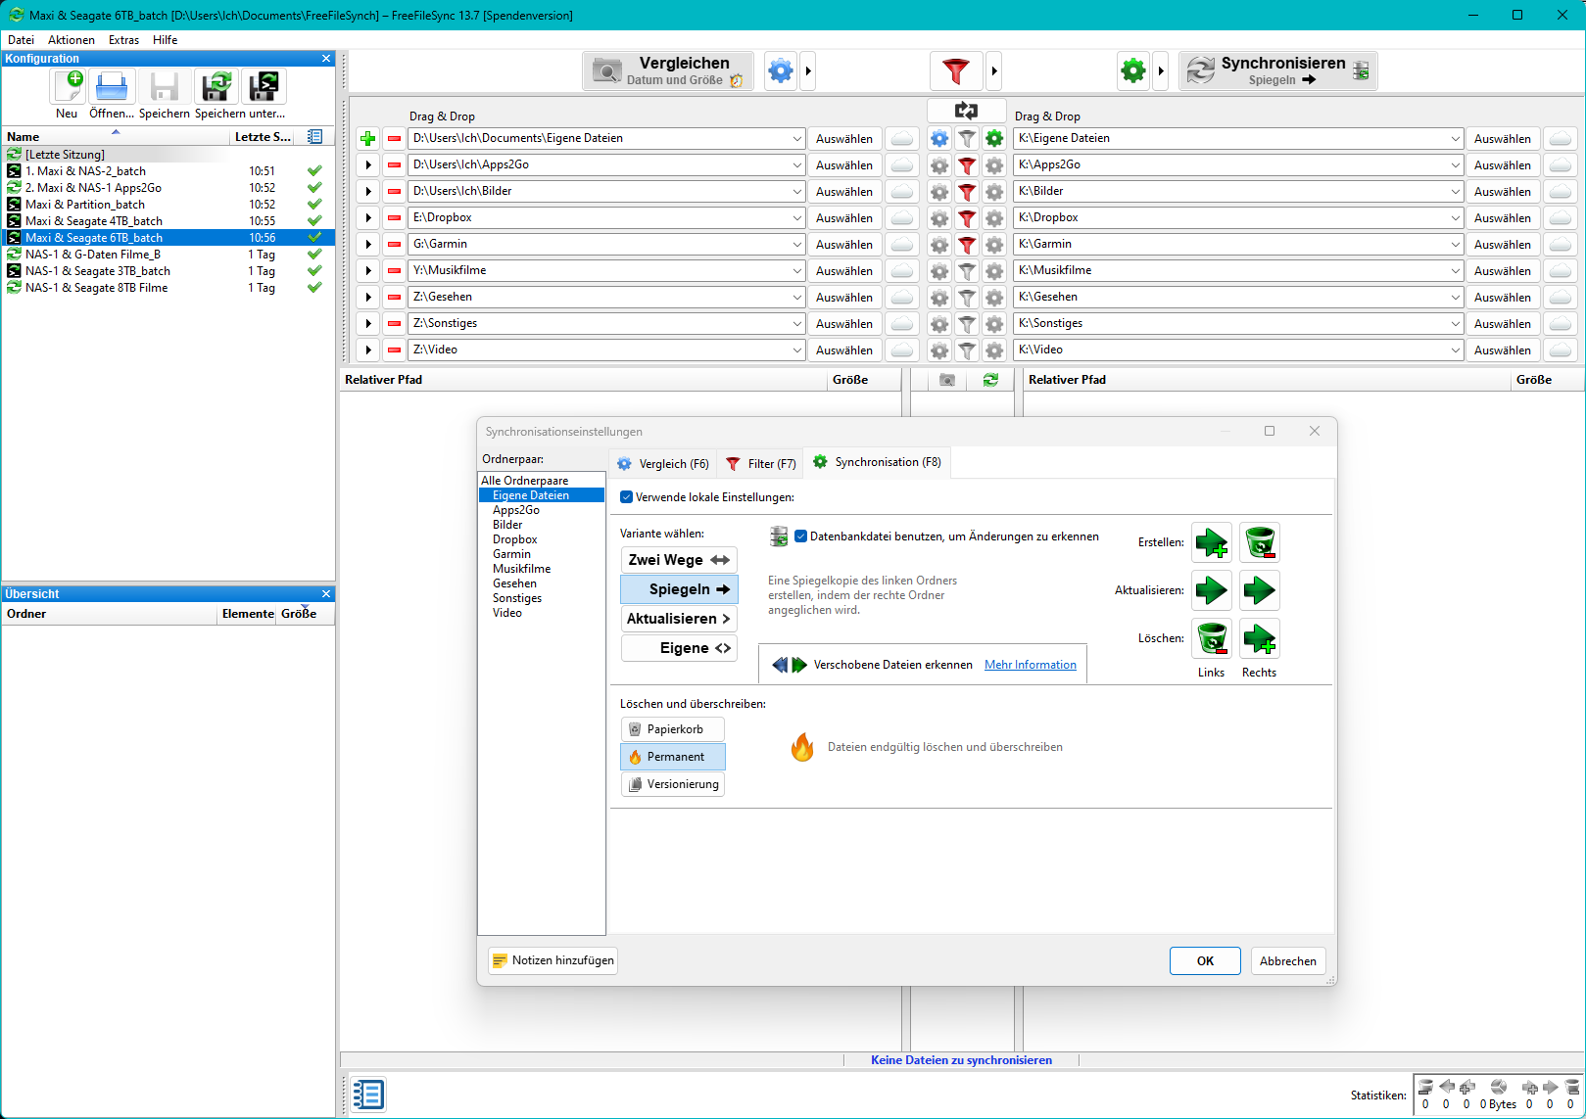The image size is (1586, 1119).
Task: Click the Synchronisieren Spiegeln button
Action: 1277,70
